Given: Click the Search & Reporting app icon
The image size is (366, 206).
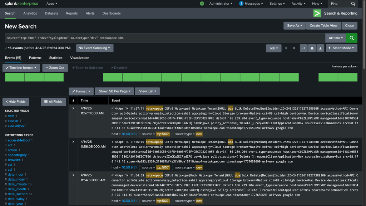Looking at the screenshot, I should 317,13.
